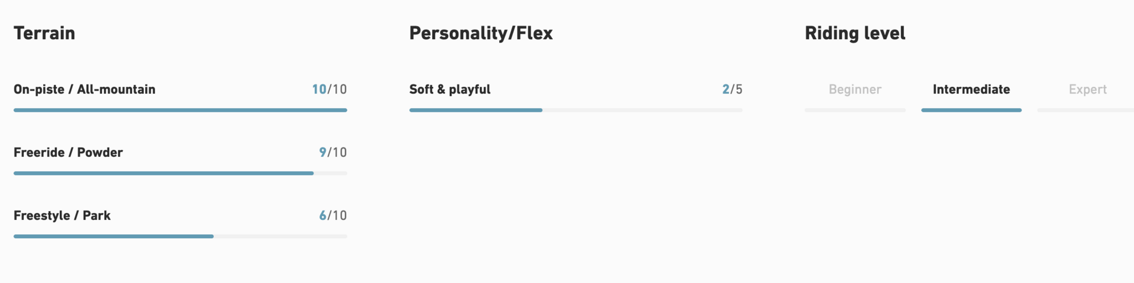Click the grey bar under Beginner
Screen dimensions: 1134x283
click(x=855, y=110)
